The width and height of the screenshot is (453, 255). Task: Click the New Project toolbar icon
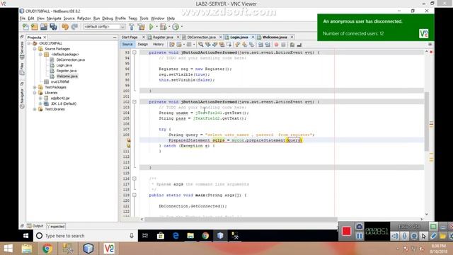pyautogui.click(x=35, y=27)
